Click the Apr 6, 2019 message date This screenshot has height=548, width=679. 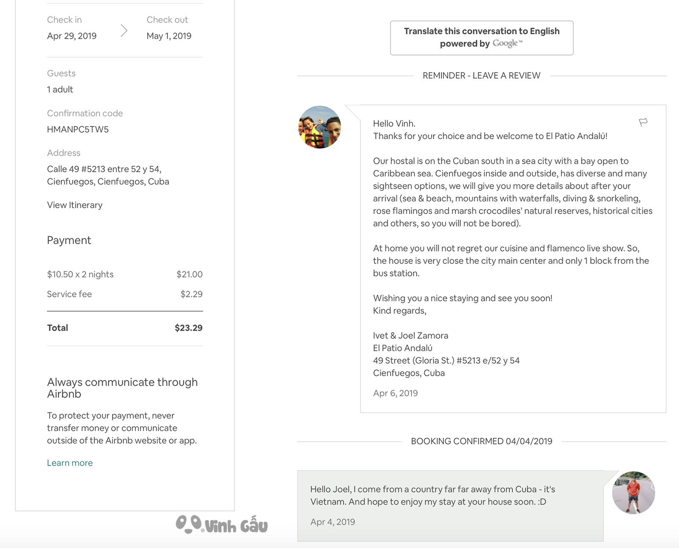pyautogui.click(x=395, y=393)
